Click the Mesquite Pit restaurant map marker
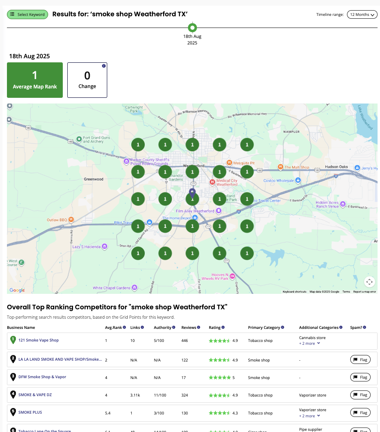380x432 pixels. coord(229,163)
